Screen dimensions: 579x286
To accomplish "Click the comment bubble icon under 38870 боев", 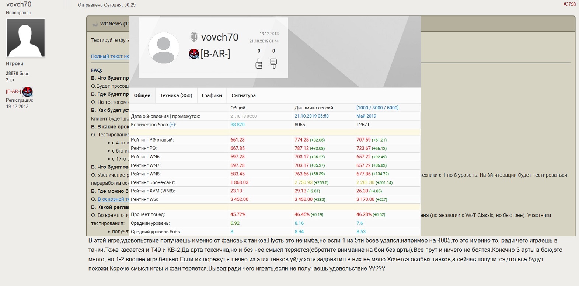I will tap(12, 80).
